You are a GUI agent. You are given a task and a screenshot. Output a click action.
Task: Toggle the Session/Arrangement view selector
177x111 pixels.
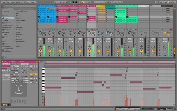(175, 8)
